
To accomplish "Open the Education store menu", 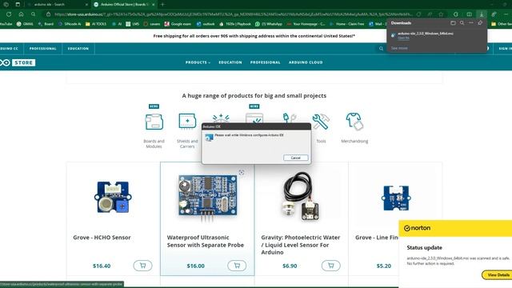I will tap(230, 62).
